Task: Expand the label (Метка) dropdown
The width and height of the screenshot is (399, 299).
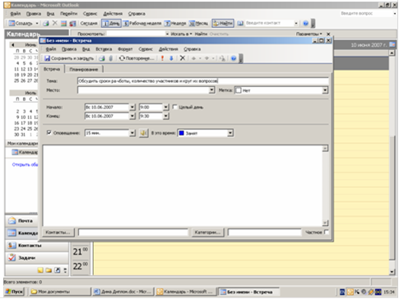Action: coord(325,90)
